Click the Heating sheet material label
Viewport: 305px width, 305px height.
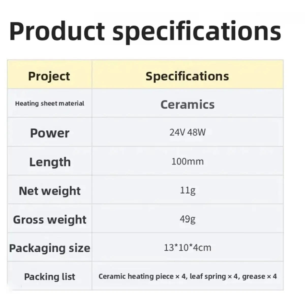point(50,103)
